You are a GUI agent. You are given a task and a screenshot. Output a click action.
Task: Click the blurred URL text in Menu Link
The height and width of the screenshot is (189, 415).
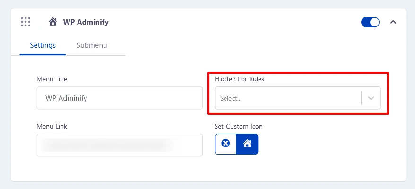tap(109, 145)
